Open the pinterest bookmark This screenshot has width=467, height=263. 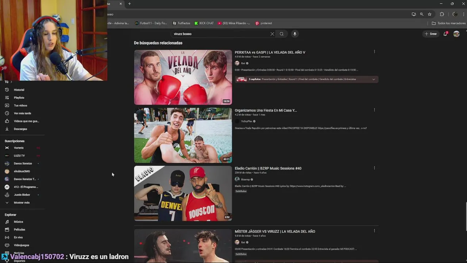point(264,23)
